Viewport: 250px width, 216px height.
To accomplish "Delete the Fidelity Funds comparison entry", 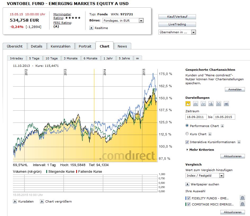I will point(242,198).
